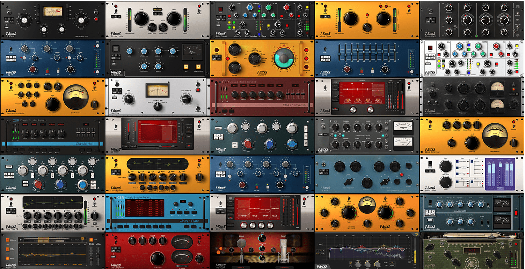Viewport: 525px width, 269px height.
Task: Click the 31 Hz fader on EQ-PG
Action: tap(338, 53)
